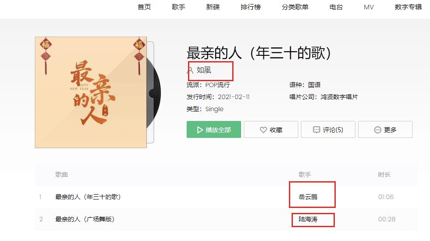The width and height of the screenshot is (430, 241).
Task: Switch to the MV tab
Action: click(369, 7)
